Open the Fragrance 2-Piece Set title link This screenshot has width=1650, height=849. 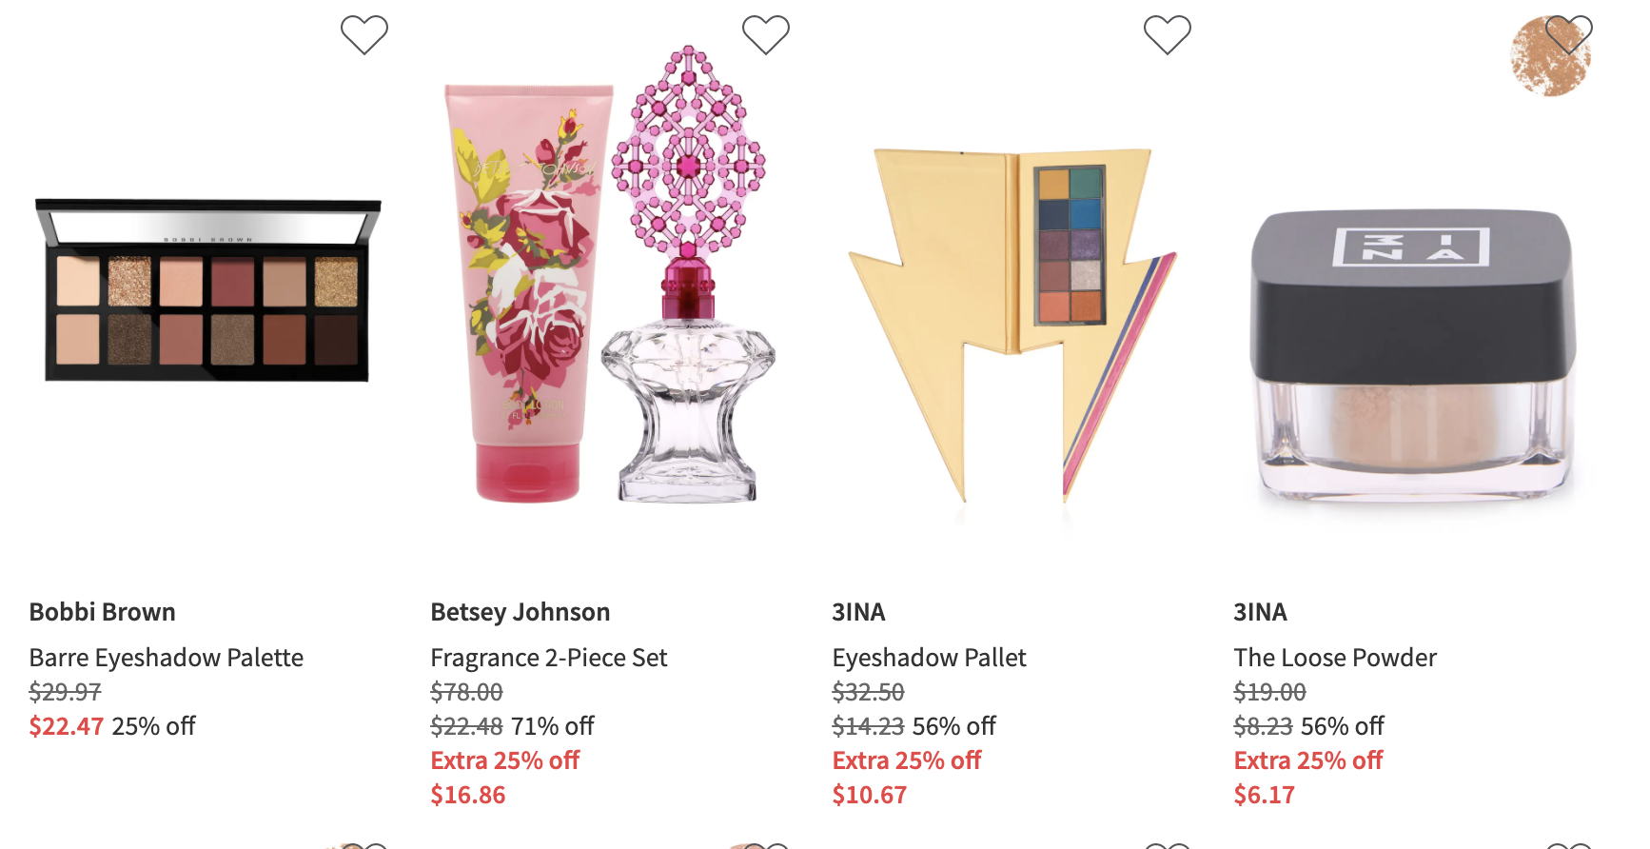pos(549,658)
